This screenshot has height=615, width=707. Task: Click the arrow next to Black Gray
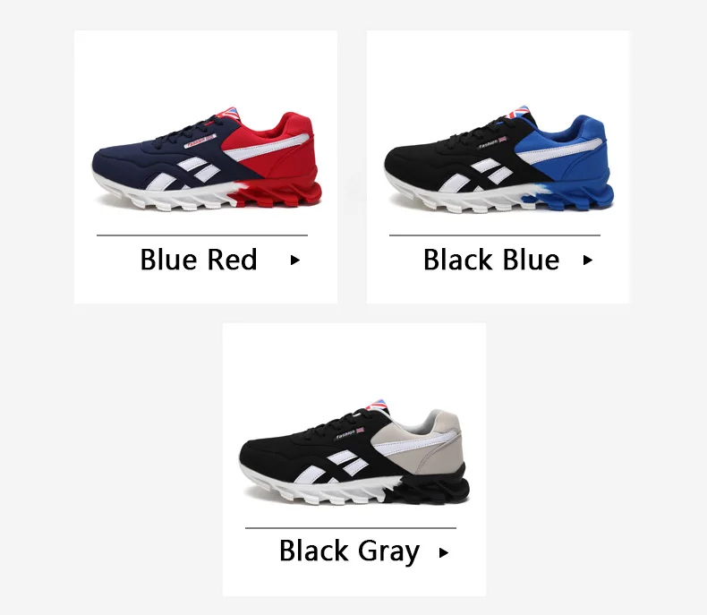(444, 552)
